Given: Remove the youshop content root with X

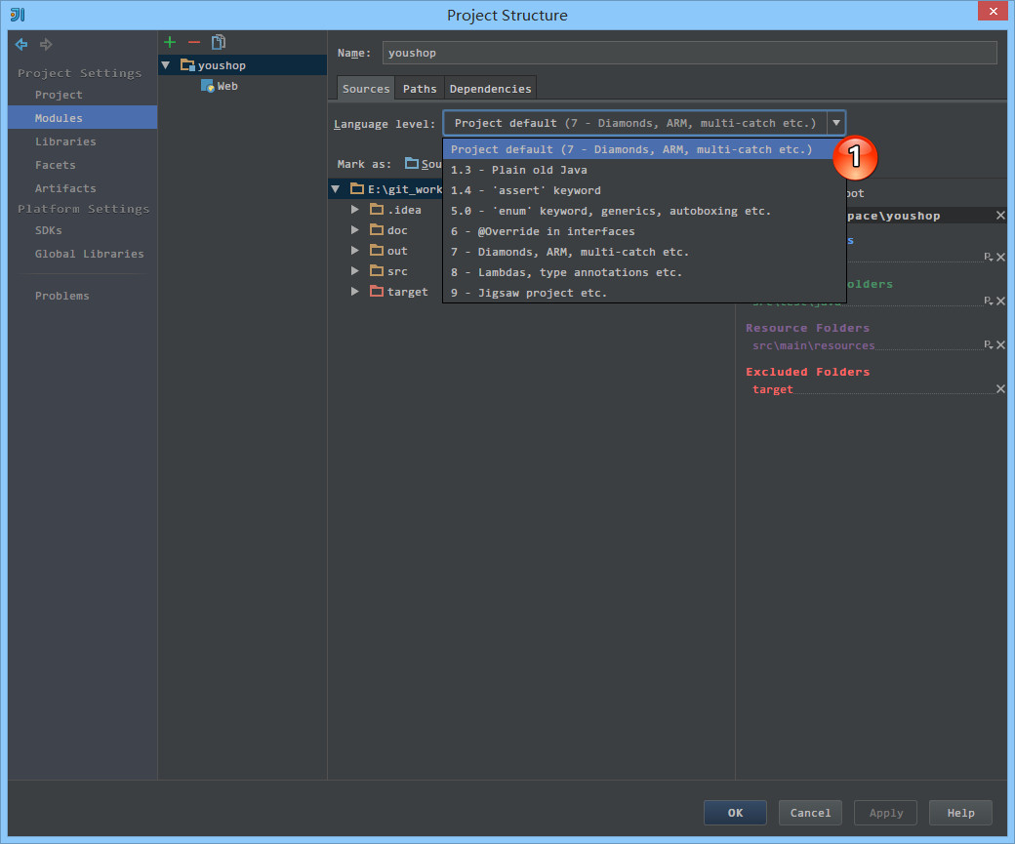Looking at the screenshot, I should (x=1000, y=216).
